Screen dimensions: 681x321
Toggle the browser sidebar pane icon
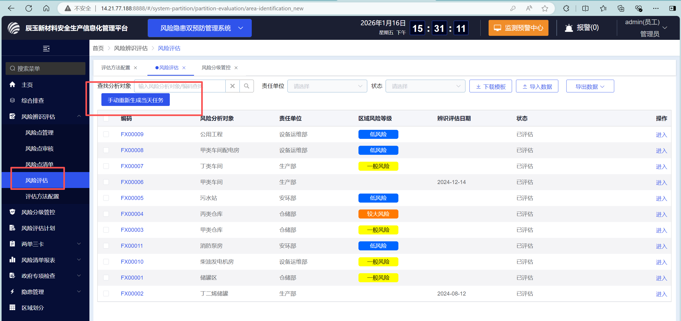[672, 8]
